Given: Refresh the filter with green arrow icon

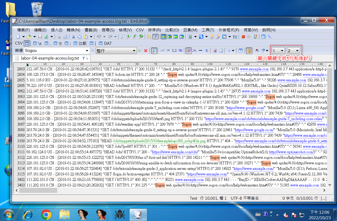Looking at the screenshot, I should [x=140, y=51].
